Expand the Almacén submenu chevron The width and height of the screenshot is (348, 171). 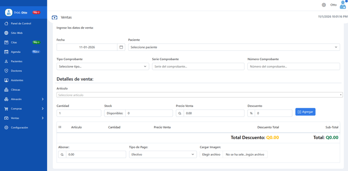point(43,99)
